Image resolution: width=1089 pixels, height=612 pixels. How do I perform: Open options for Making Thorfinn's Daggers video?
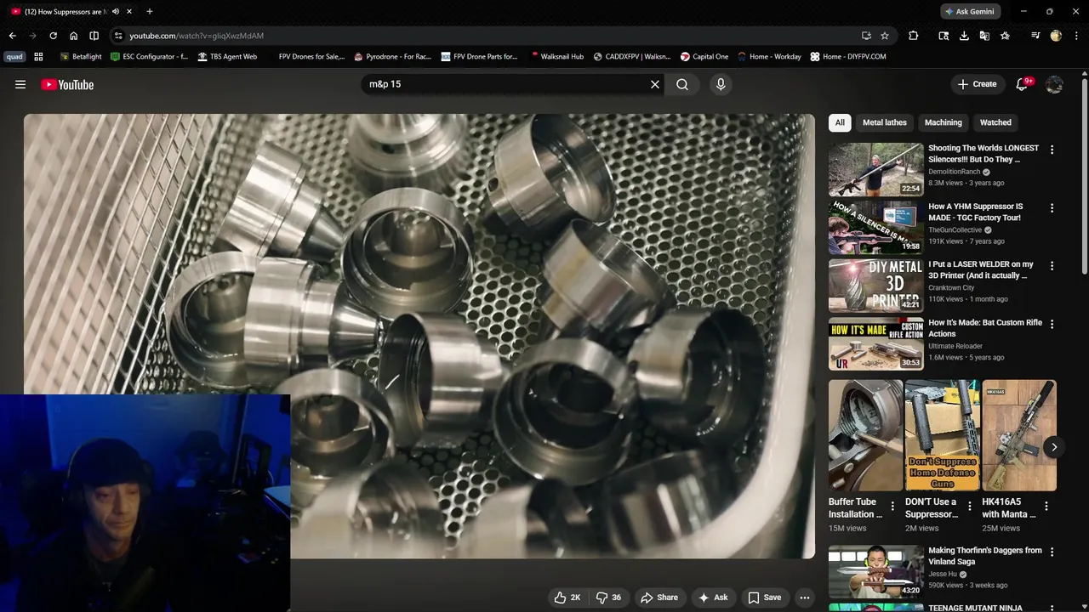(1052, 552)
